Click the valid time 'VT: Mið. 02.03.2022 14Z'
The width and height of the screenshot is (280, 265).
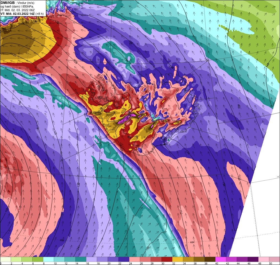[18, 13]
